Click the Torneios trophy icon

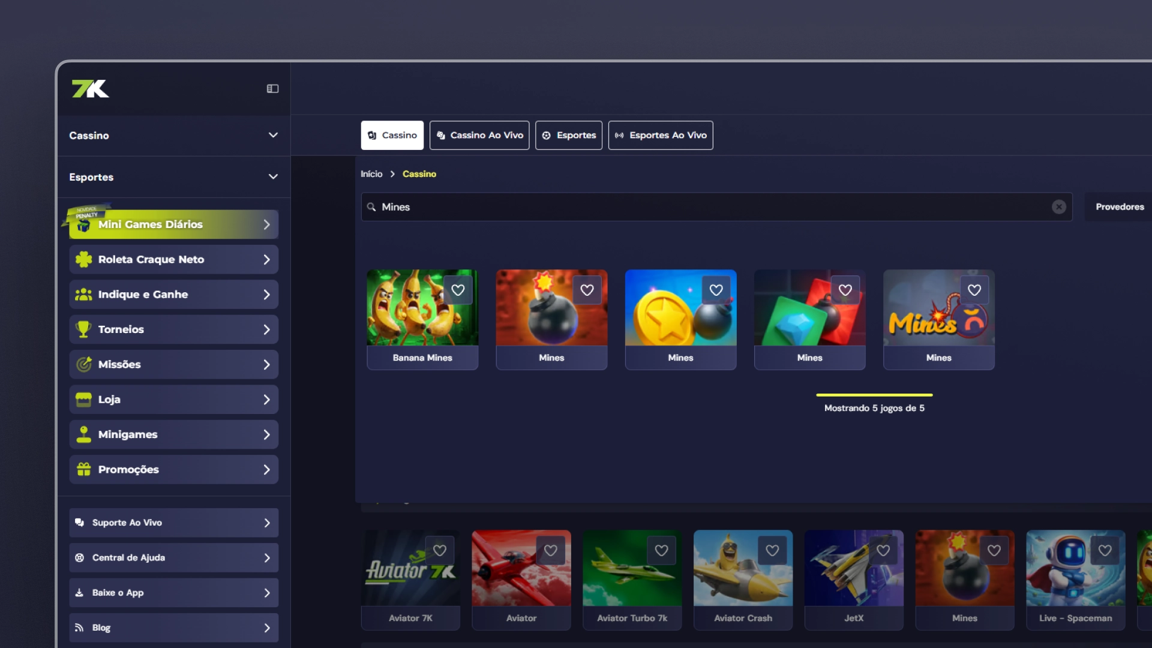83,329
